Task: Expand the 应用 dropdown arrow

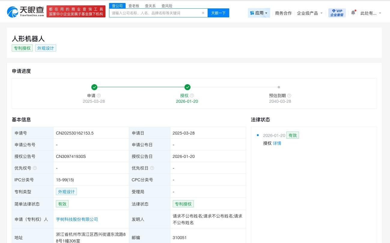Action: pos(266,13)
